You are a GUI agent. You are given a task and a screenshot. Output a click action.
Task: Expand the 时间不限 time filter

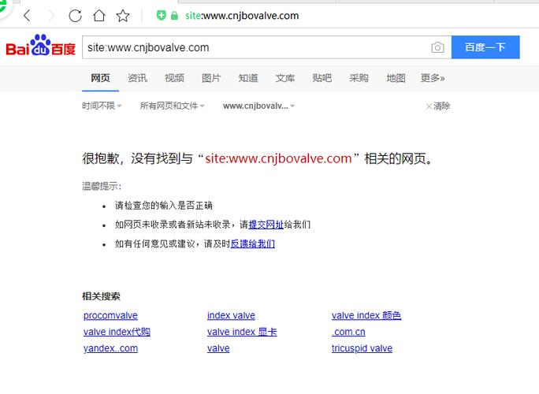102,106
